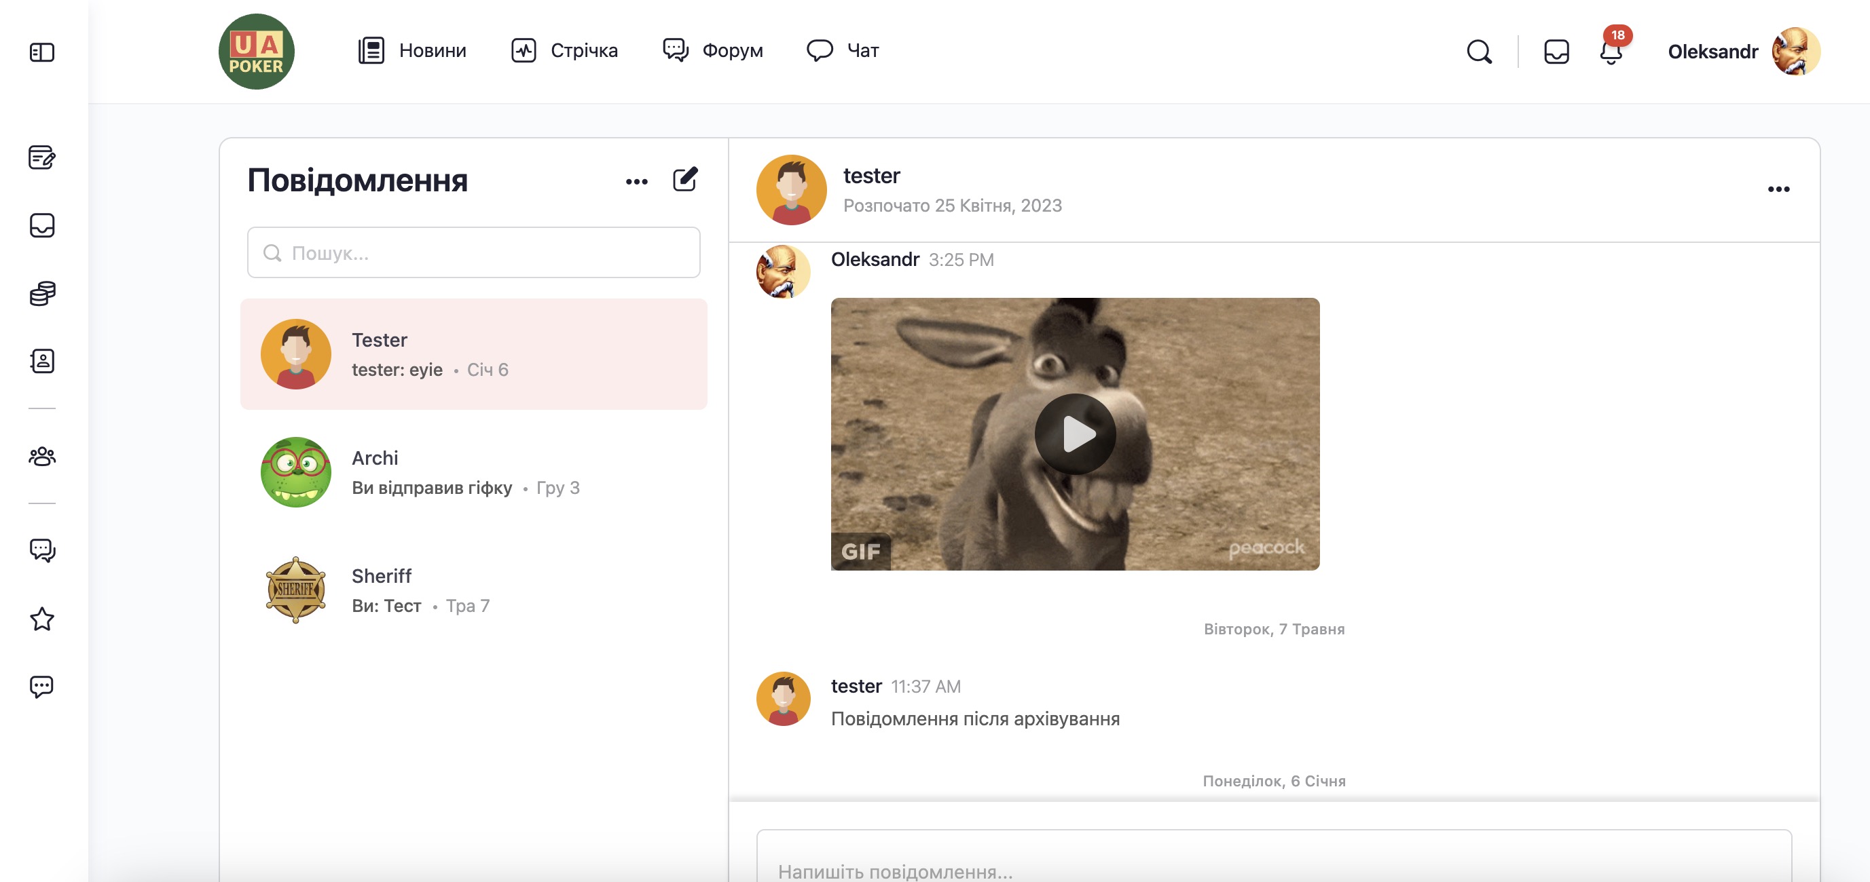The height and width of the screenshot is (882, 1870).
Task: Click Oleksandr sender name in message
Action: (875, 260)
